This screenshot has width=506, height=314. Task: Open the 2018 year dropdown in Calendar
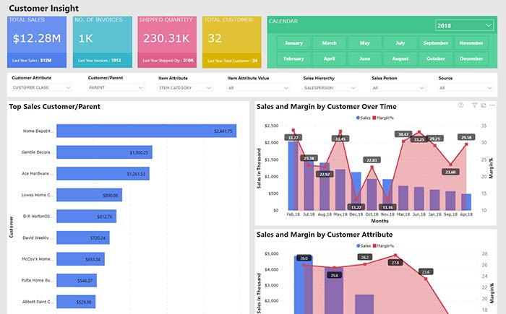pos(464,25)
